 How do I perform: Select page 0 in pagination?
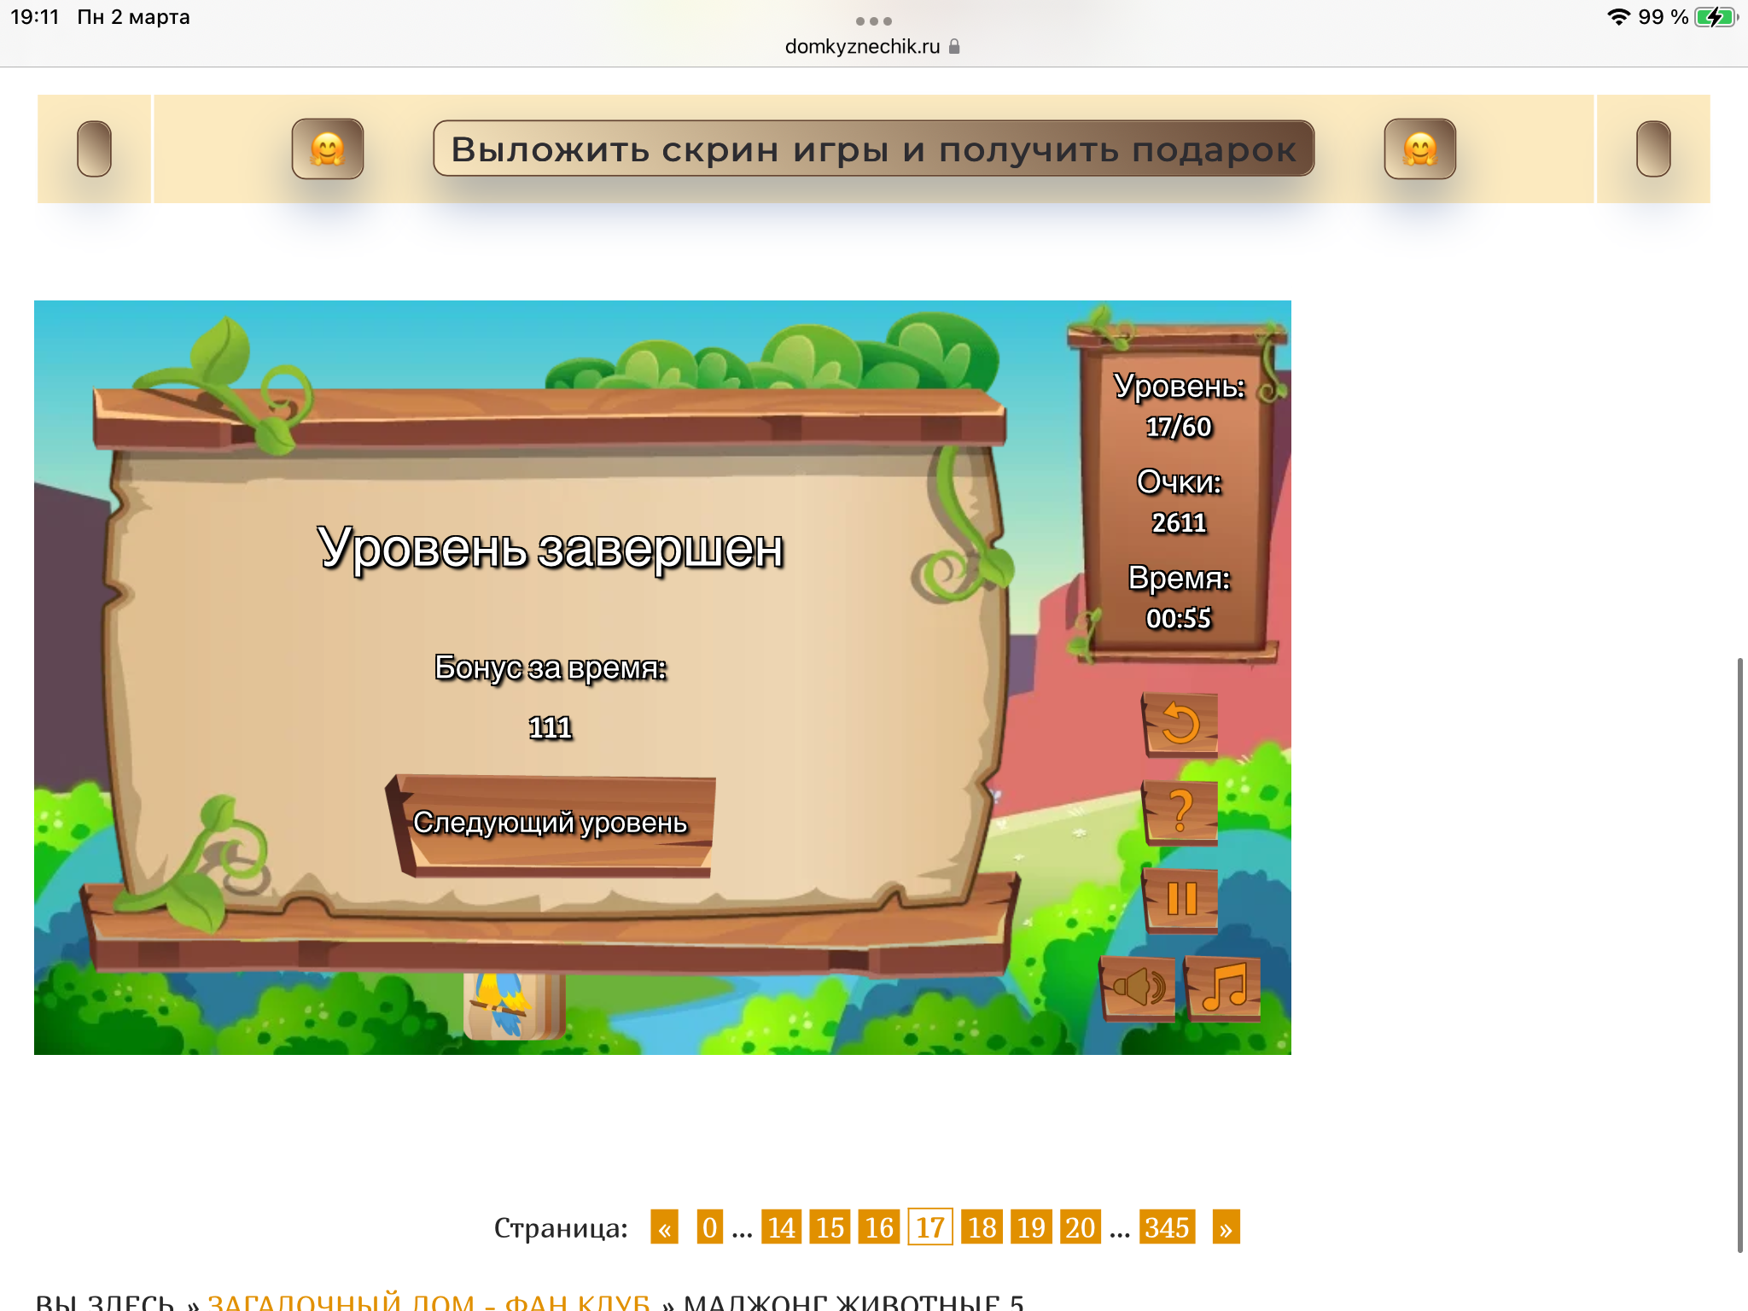[x=709, y=1227]
